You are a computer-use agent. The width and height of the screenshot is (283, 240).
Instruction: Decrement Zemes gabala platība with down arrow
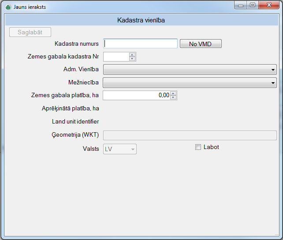pyautogui.click(x=173, y=98)
